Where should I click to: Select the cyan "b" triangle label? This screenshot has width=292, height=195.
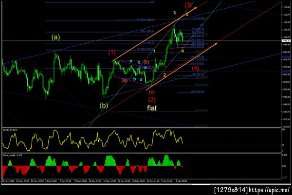tap(134, 79)
